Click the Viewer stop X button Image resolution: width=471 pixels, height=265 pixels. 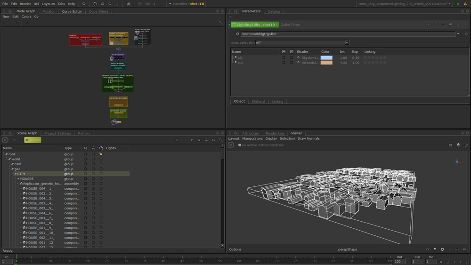[x=231, y=145]
